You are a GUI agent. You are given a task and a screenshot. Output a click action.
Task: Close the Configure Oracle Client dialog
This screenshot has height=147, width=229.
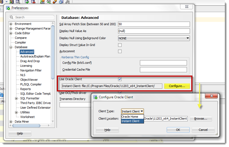click(x=212, y=96)
